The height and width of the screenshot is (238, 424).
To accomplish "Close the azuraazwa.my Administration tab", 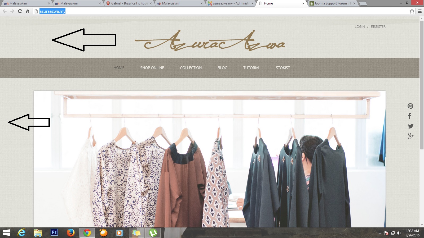I will [253, 3].
